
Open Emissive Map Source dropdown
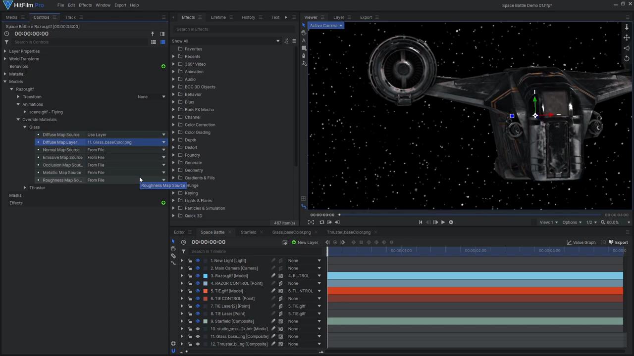click(x=126, y=157)
